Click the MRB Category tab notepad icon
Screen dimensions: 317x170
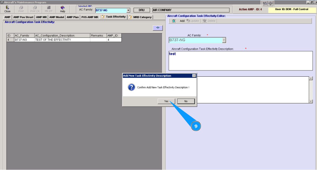(x=130, y=17)
